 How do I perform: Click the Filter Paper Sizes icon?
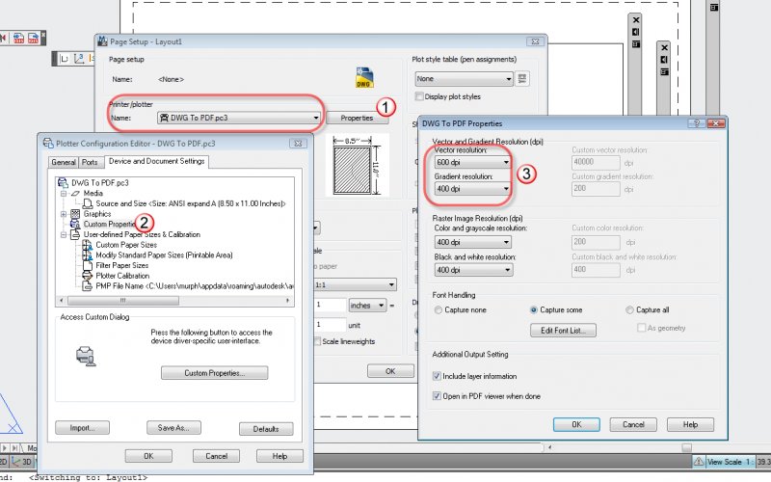(87, 266)
